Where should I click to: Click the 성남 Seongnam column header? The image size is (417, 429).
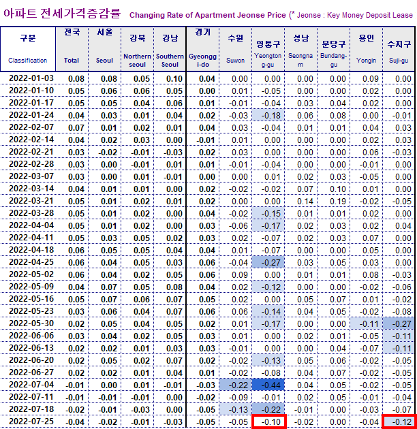pos(300,49)
